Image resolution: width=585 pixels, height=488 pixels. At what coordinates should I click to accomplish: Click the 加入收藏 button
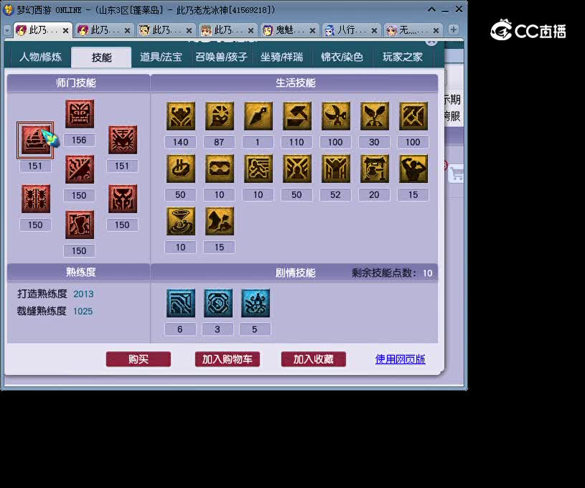[313, 360]
